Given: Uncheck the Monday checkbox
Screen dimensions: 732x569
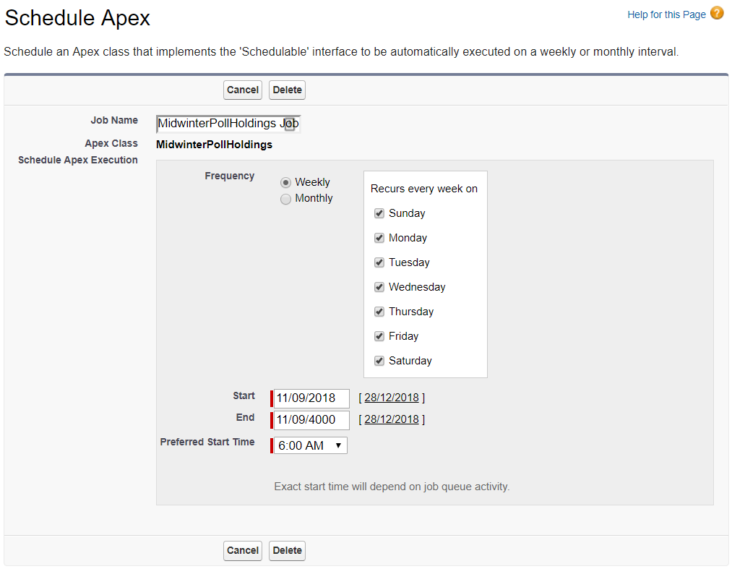Looking at the screenshot, I should pos(379,239).
